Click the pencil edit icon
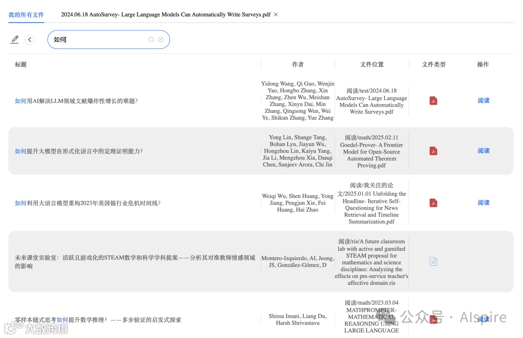523x338 pixels. [15, 39]
